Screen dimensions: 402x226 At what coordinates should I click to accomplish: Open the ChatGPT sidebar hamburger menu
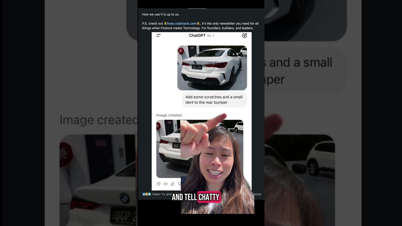(x=159, y=35)
